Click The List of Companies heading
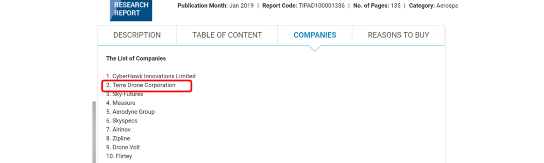544x163 pixels. (x=136, y=58)
